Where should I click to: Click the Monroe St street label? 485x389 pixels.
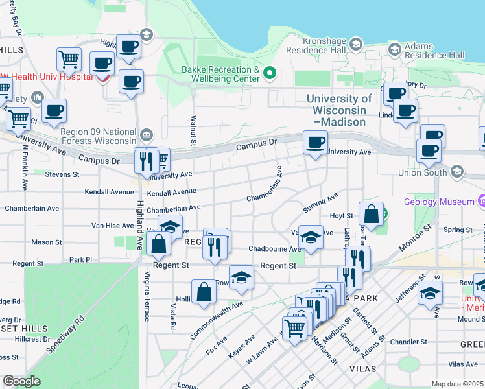click(415, 238)
